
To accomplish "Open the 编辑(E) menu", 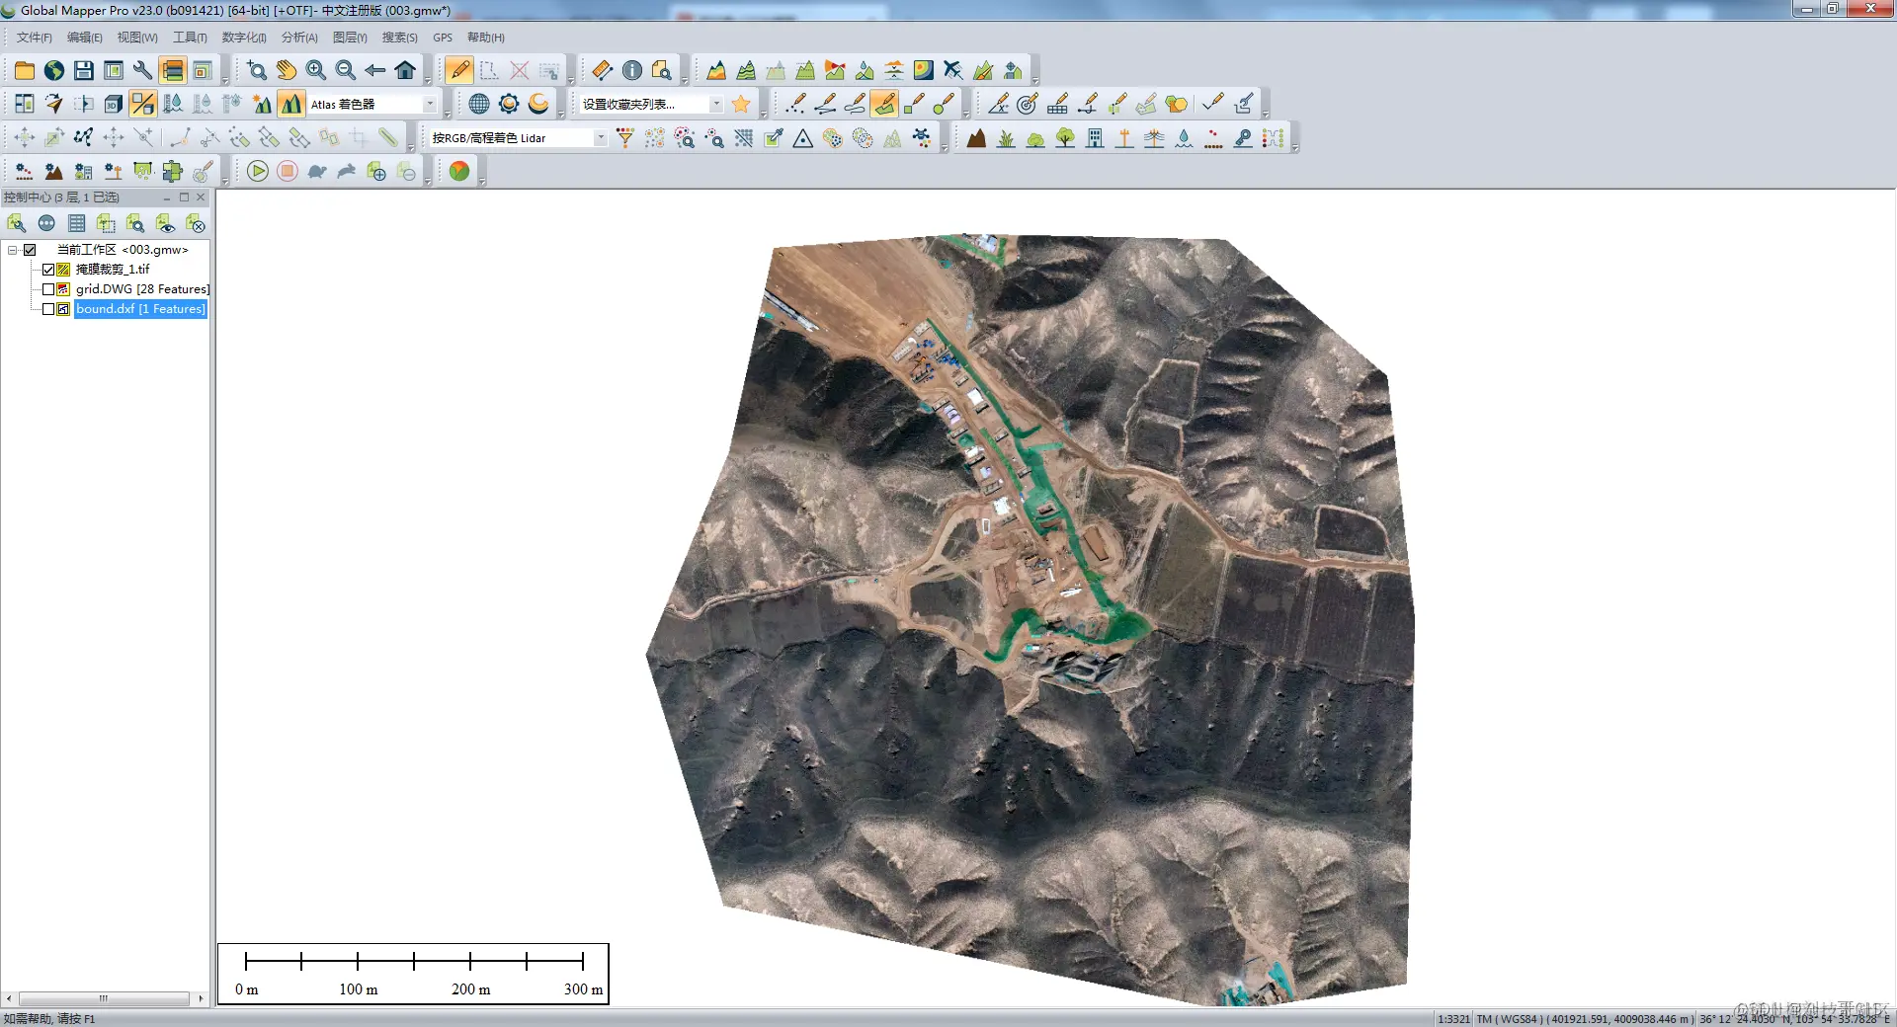I will [85, 38].
